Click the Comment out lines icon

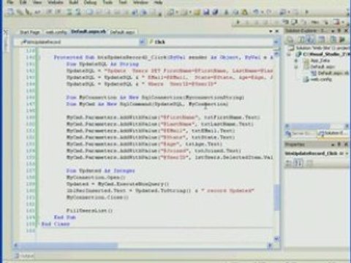(69, 12)
